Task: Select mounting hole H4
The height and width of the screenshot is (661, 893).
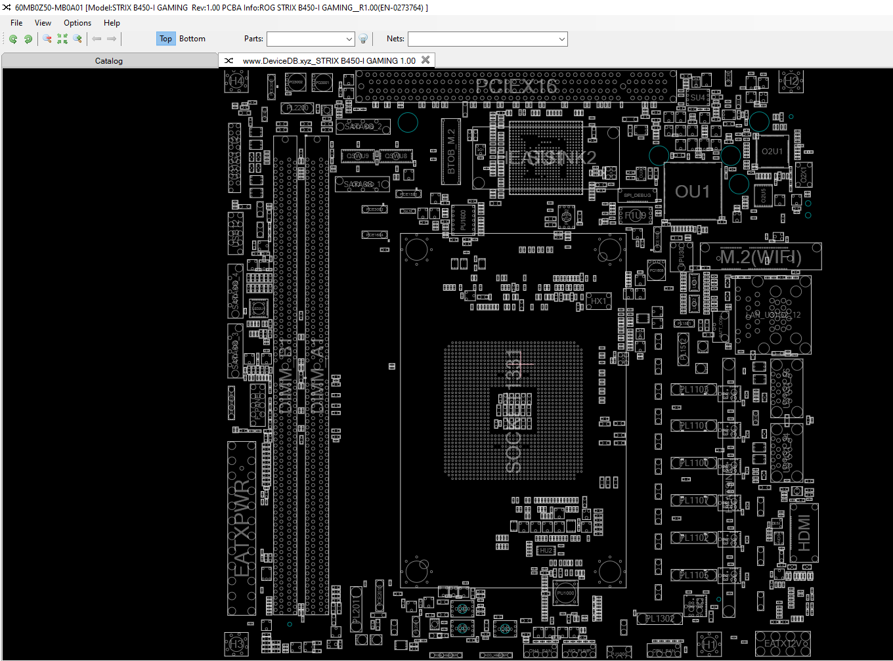Action: 236,81
